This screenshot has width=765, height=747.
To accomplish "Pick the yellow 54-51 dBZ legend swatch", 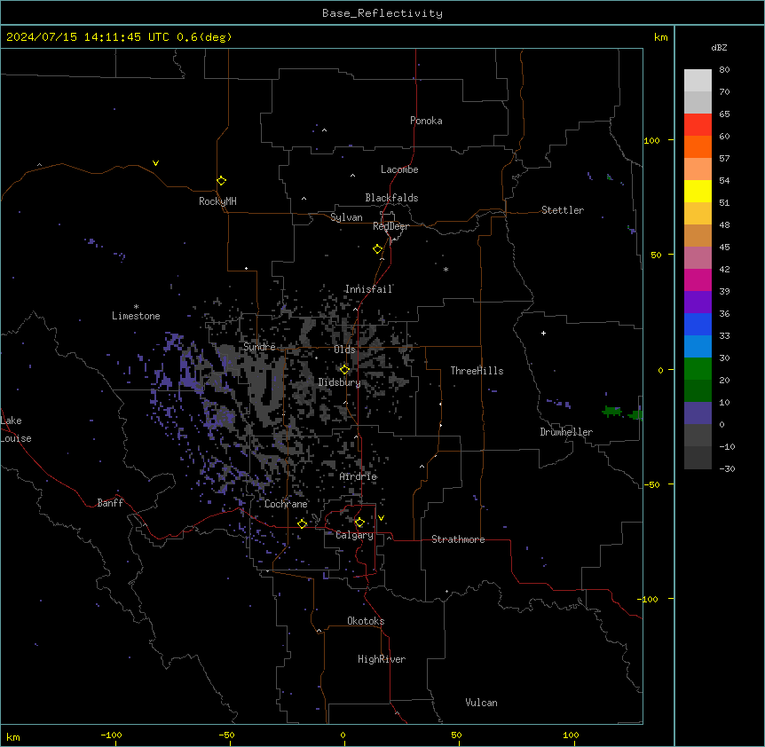I will pos(698,191).
